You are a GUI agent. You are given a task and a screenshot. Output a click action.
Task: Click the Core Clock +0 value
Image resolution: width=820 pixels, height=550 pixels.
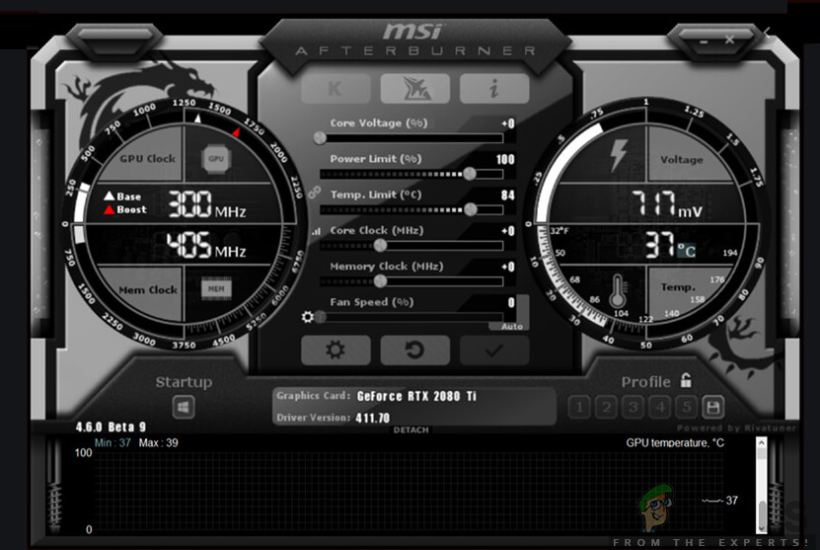point(508,231)
